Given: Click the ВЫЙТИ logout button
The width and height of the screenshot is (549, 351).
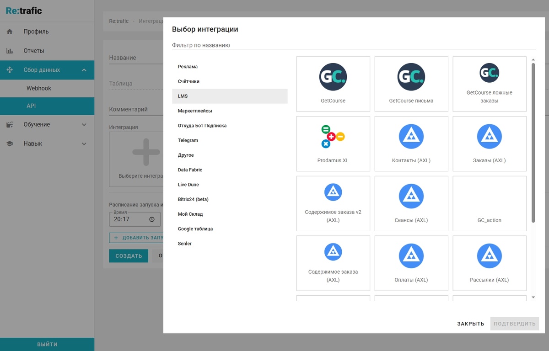Looking at the screenshot, I should (47, 345).
